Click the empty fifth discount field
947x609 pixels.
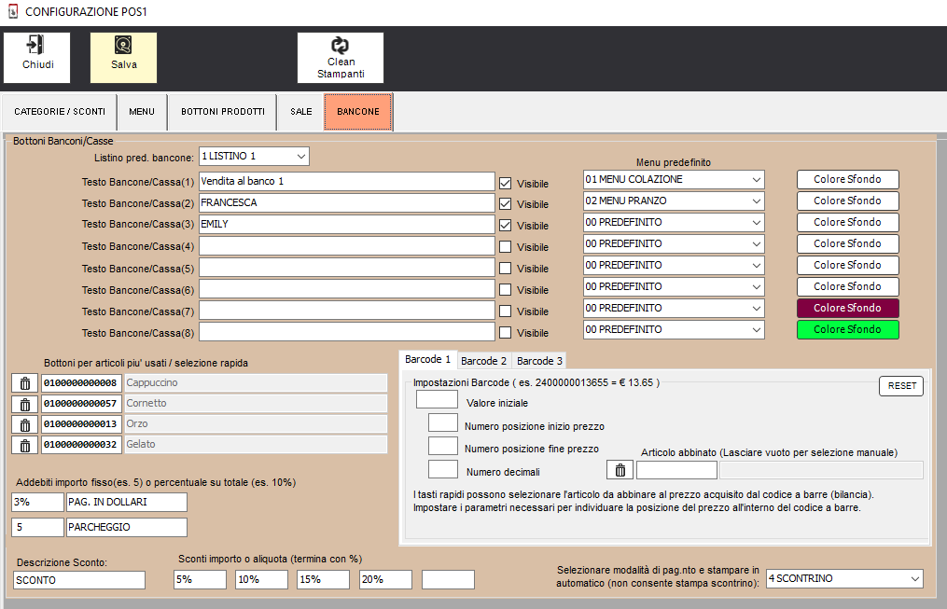(x=448, y=579)
